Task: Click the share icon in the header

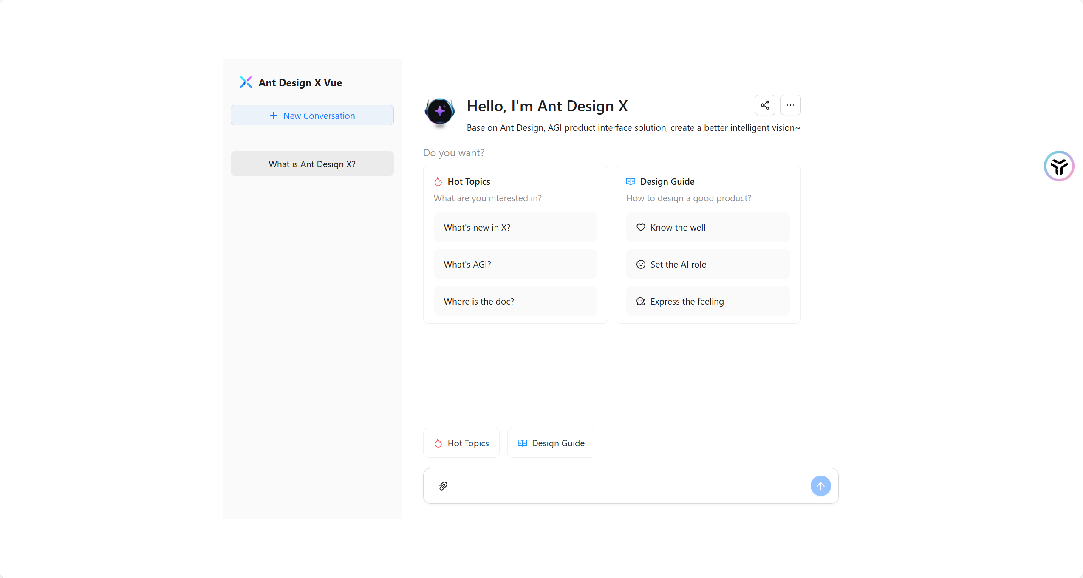Action: coord(765,105)
